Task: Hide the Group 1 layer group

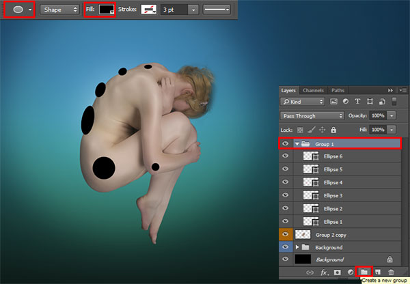Action: [x=285, y=143]
